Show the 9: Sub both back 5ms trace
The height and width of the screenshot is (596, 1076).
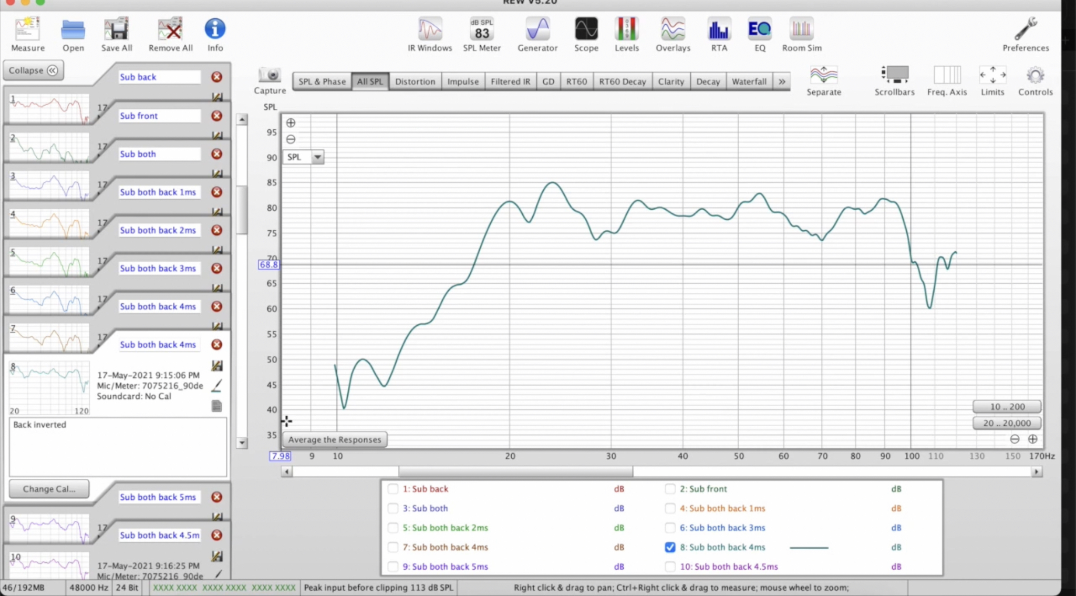click(392, 567)
